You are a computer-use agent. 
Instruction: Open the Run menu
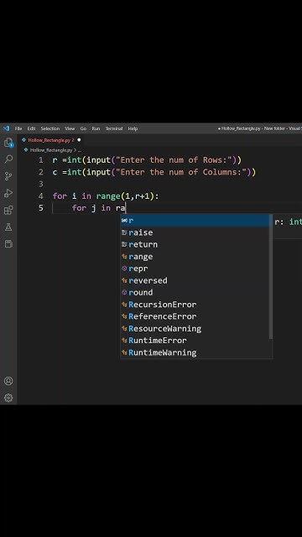coord(96,128)
